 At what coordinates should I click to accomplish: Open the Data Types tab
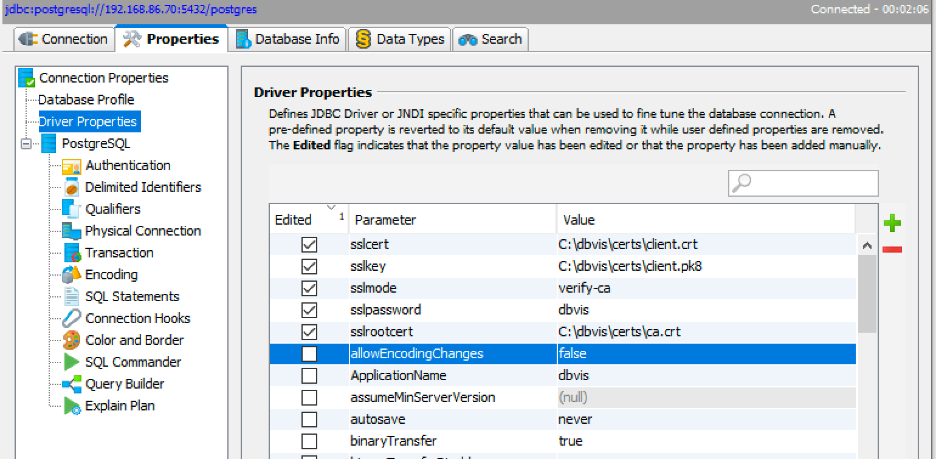(x=401, y=39)
